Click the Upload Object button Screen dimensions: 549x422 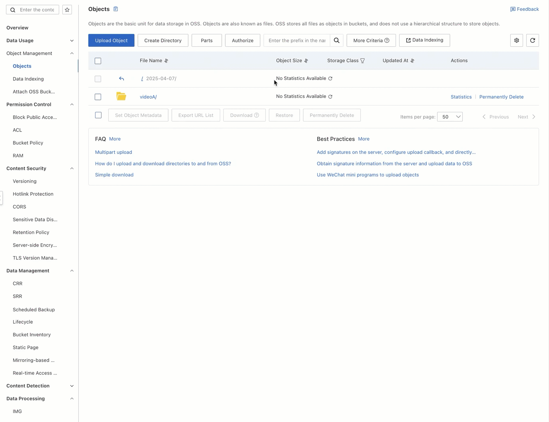tap(111, 40)
